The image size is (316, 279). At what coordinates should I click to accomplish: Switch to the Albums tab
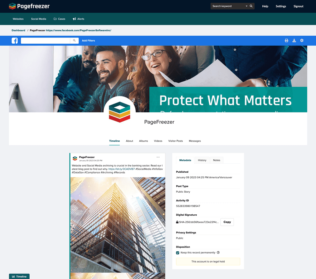click(x=144, y=141)
